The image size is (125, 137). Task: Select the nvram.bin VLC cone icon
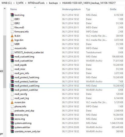12,102
